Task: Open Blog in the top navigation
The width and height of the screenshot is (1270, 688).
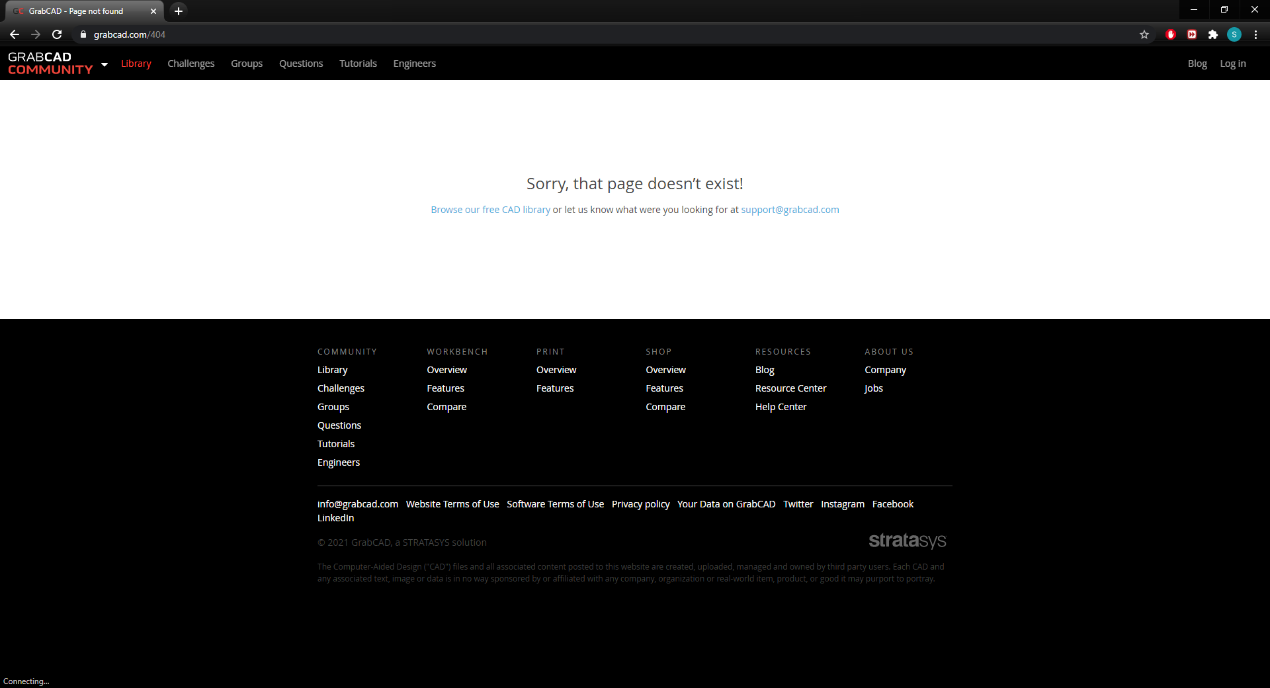Action: point(1197,64)
